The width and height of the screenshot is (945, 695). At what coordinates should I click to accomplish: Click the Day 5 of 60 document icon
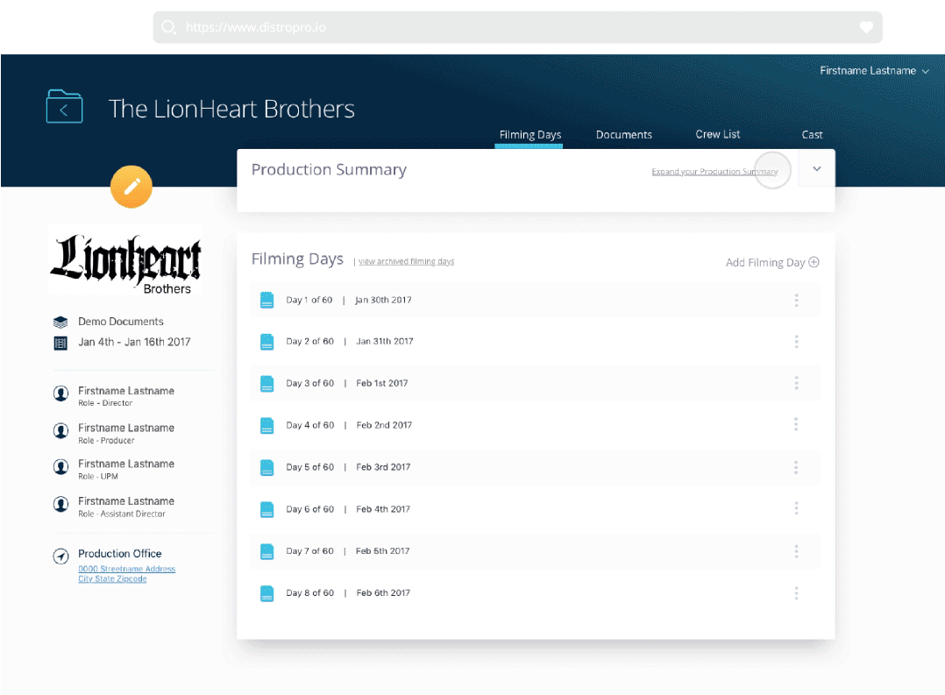coord(267,468)
